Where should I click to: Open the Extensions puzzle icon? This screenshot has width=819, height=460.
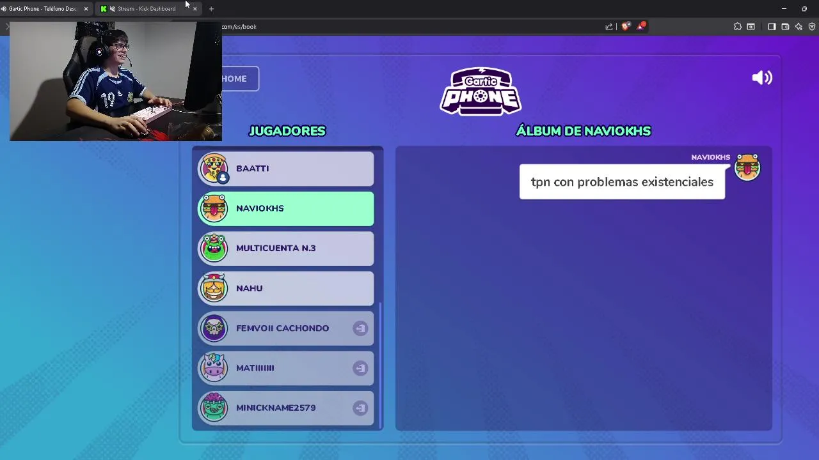point(738,27)
